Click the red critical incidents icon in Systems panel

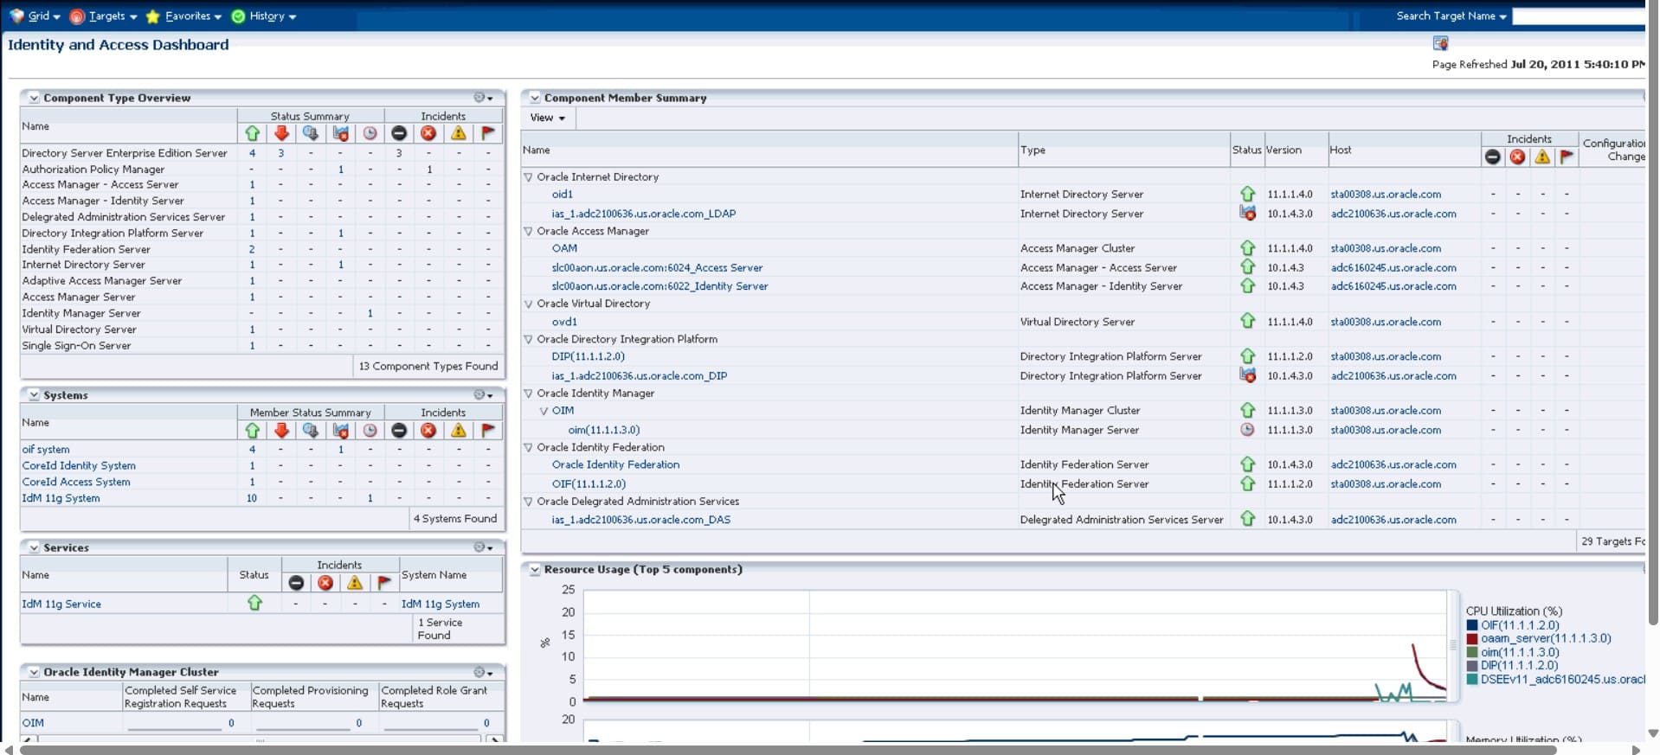click(x=428, y=430)
